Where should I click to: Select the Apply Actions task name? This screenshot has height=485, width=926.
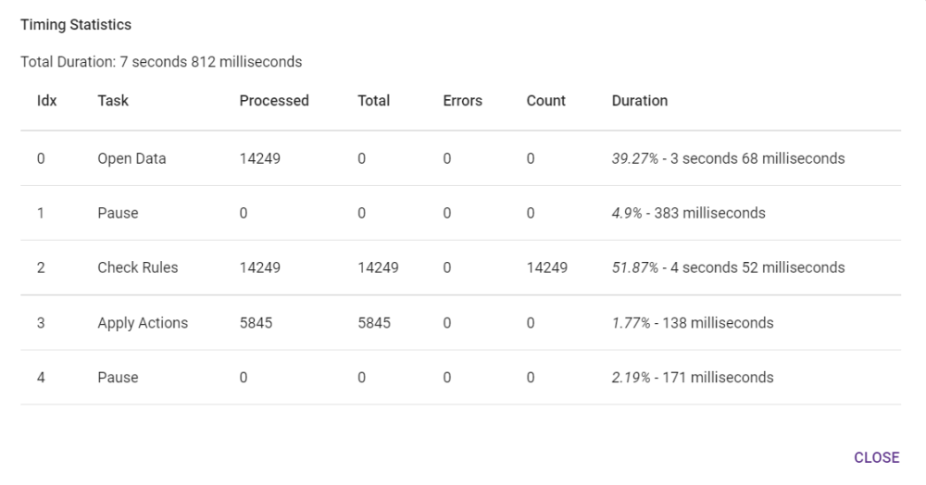click(143, 323)
